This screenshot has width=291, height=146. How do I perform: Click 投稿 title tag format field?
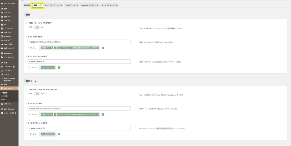(79, 42)
